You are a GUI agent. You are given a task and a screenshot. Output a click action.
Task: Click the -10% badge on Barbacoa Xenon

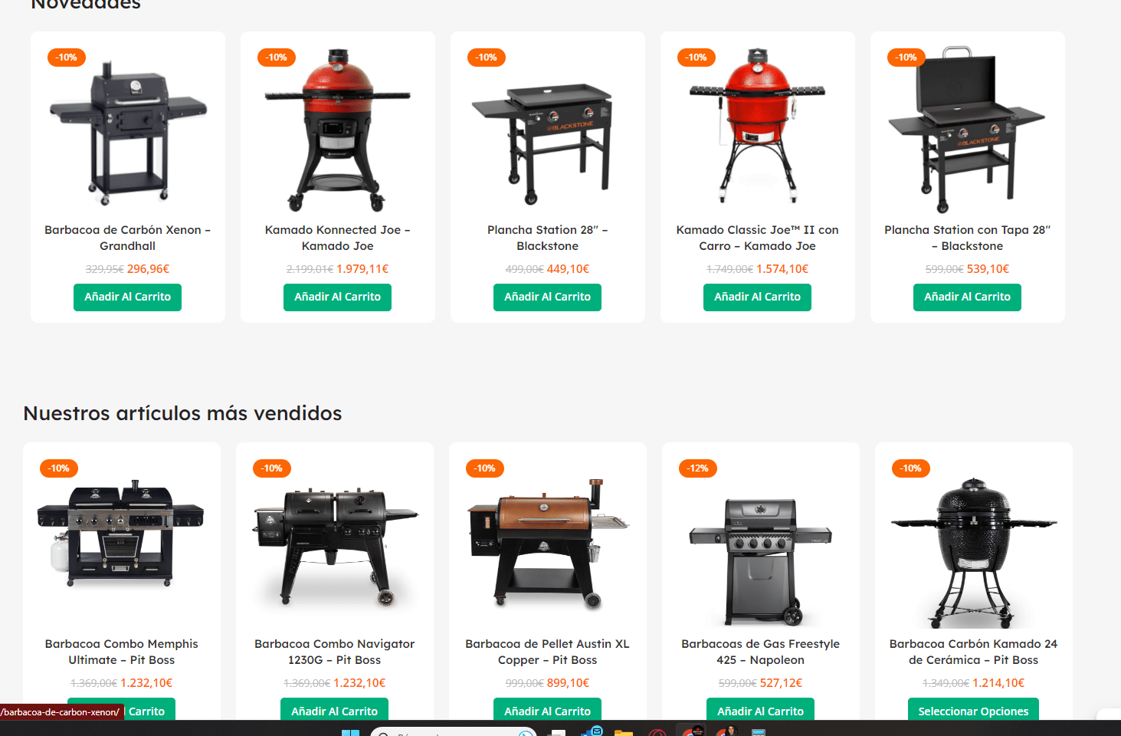click(x=67, y=58)
